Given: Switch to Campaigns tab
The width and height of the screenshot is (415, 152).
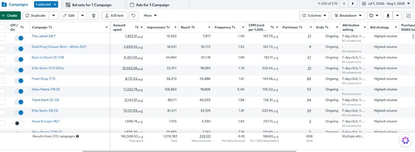Looking at the screenshot, I should tap(15, 4).
